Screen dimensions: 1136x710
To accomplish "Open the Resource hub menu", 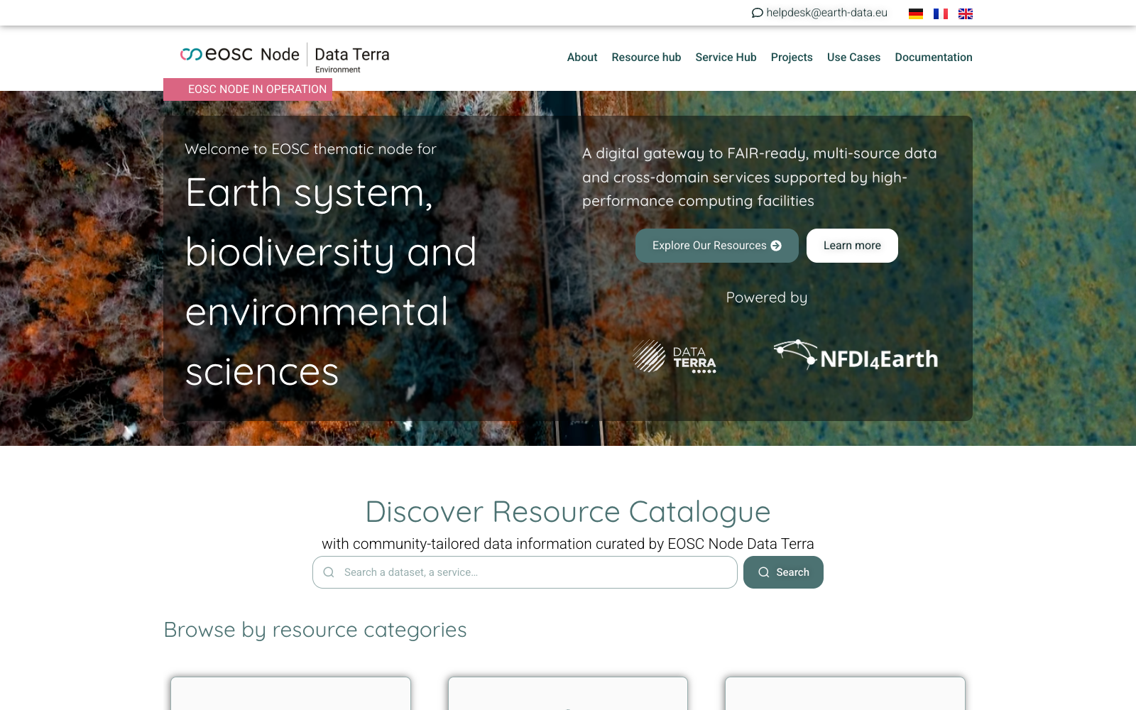I will pyautogui.click(x=646, y=58).
